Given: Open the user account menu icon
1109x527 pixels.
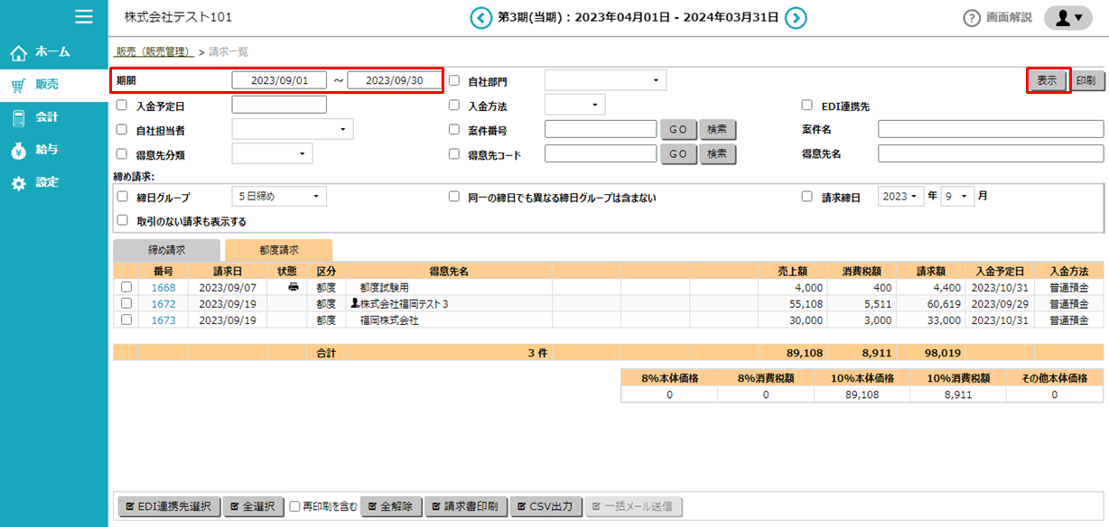Looking at the screenshot, I should (x=1068, y=18).
